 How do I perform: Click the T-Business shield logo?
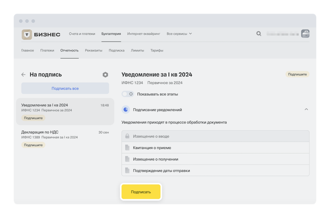point(27,34)
